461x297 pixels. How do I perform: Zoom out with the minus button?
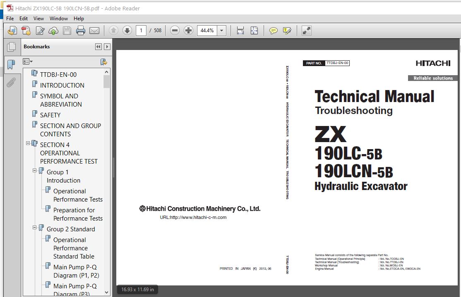pos(175,30)
